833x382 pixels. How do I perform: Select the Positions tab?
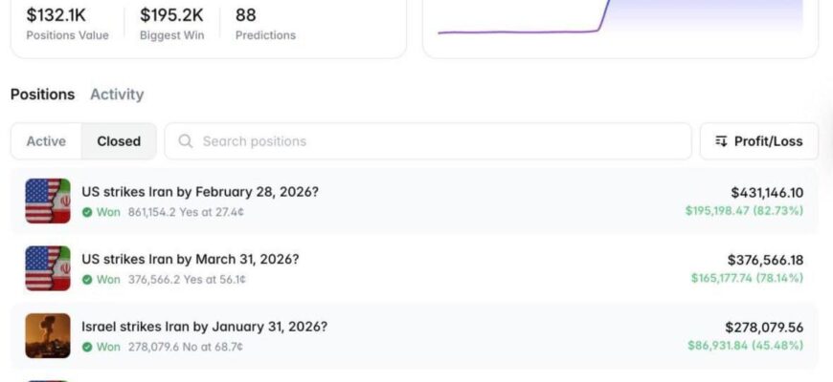(x=42, y=95)
